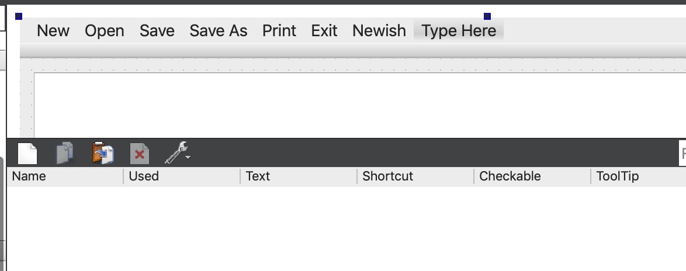
Task: Click the Delete action red-X icon
Action: 140,154
